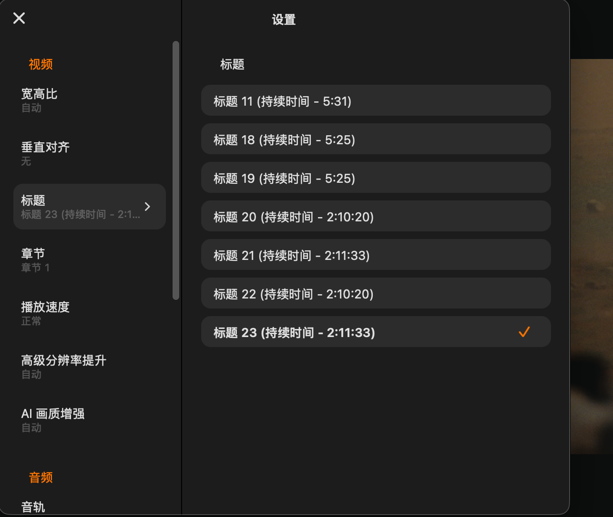Choose 标题 18 from the title list
613x517 pixels.
point(376,139)
